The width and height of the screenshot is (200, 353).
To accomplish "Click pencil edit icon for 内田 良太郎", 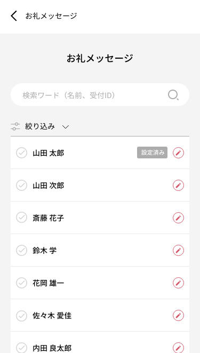I will point(178,348).
